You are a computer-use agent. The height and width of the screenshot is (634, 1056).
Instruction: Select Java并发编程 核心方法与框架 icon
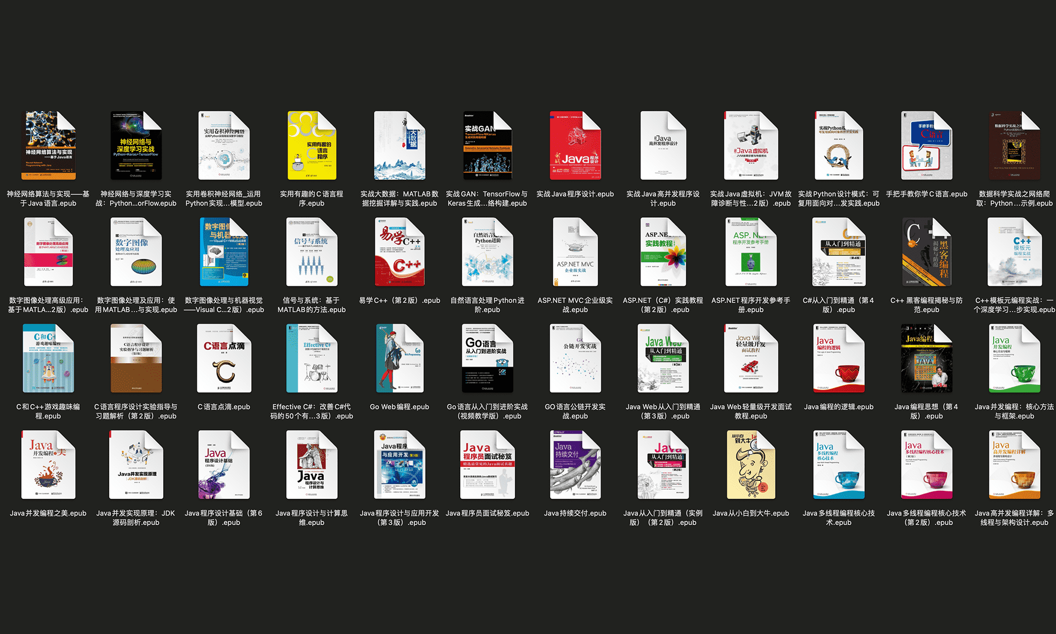(x=1014, y=358)
